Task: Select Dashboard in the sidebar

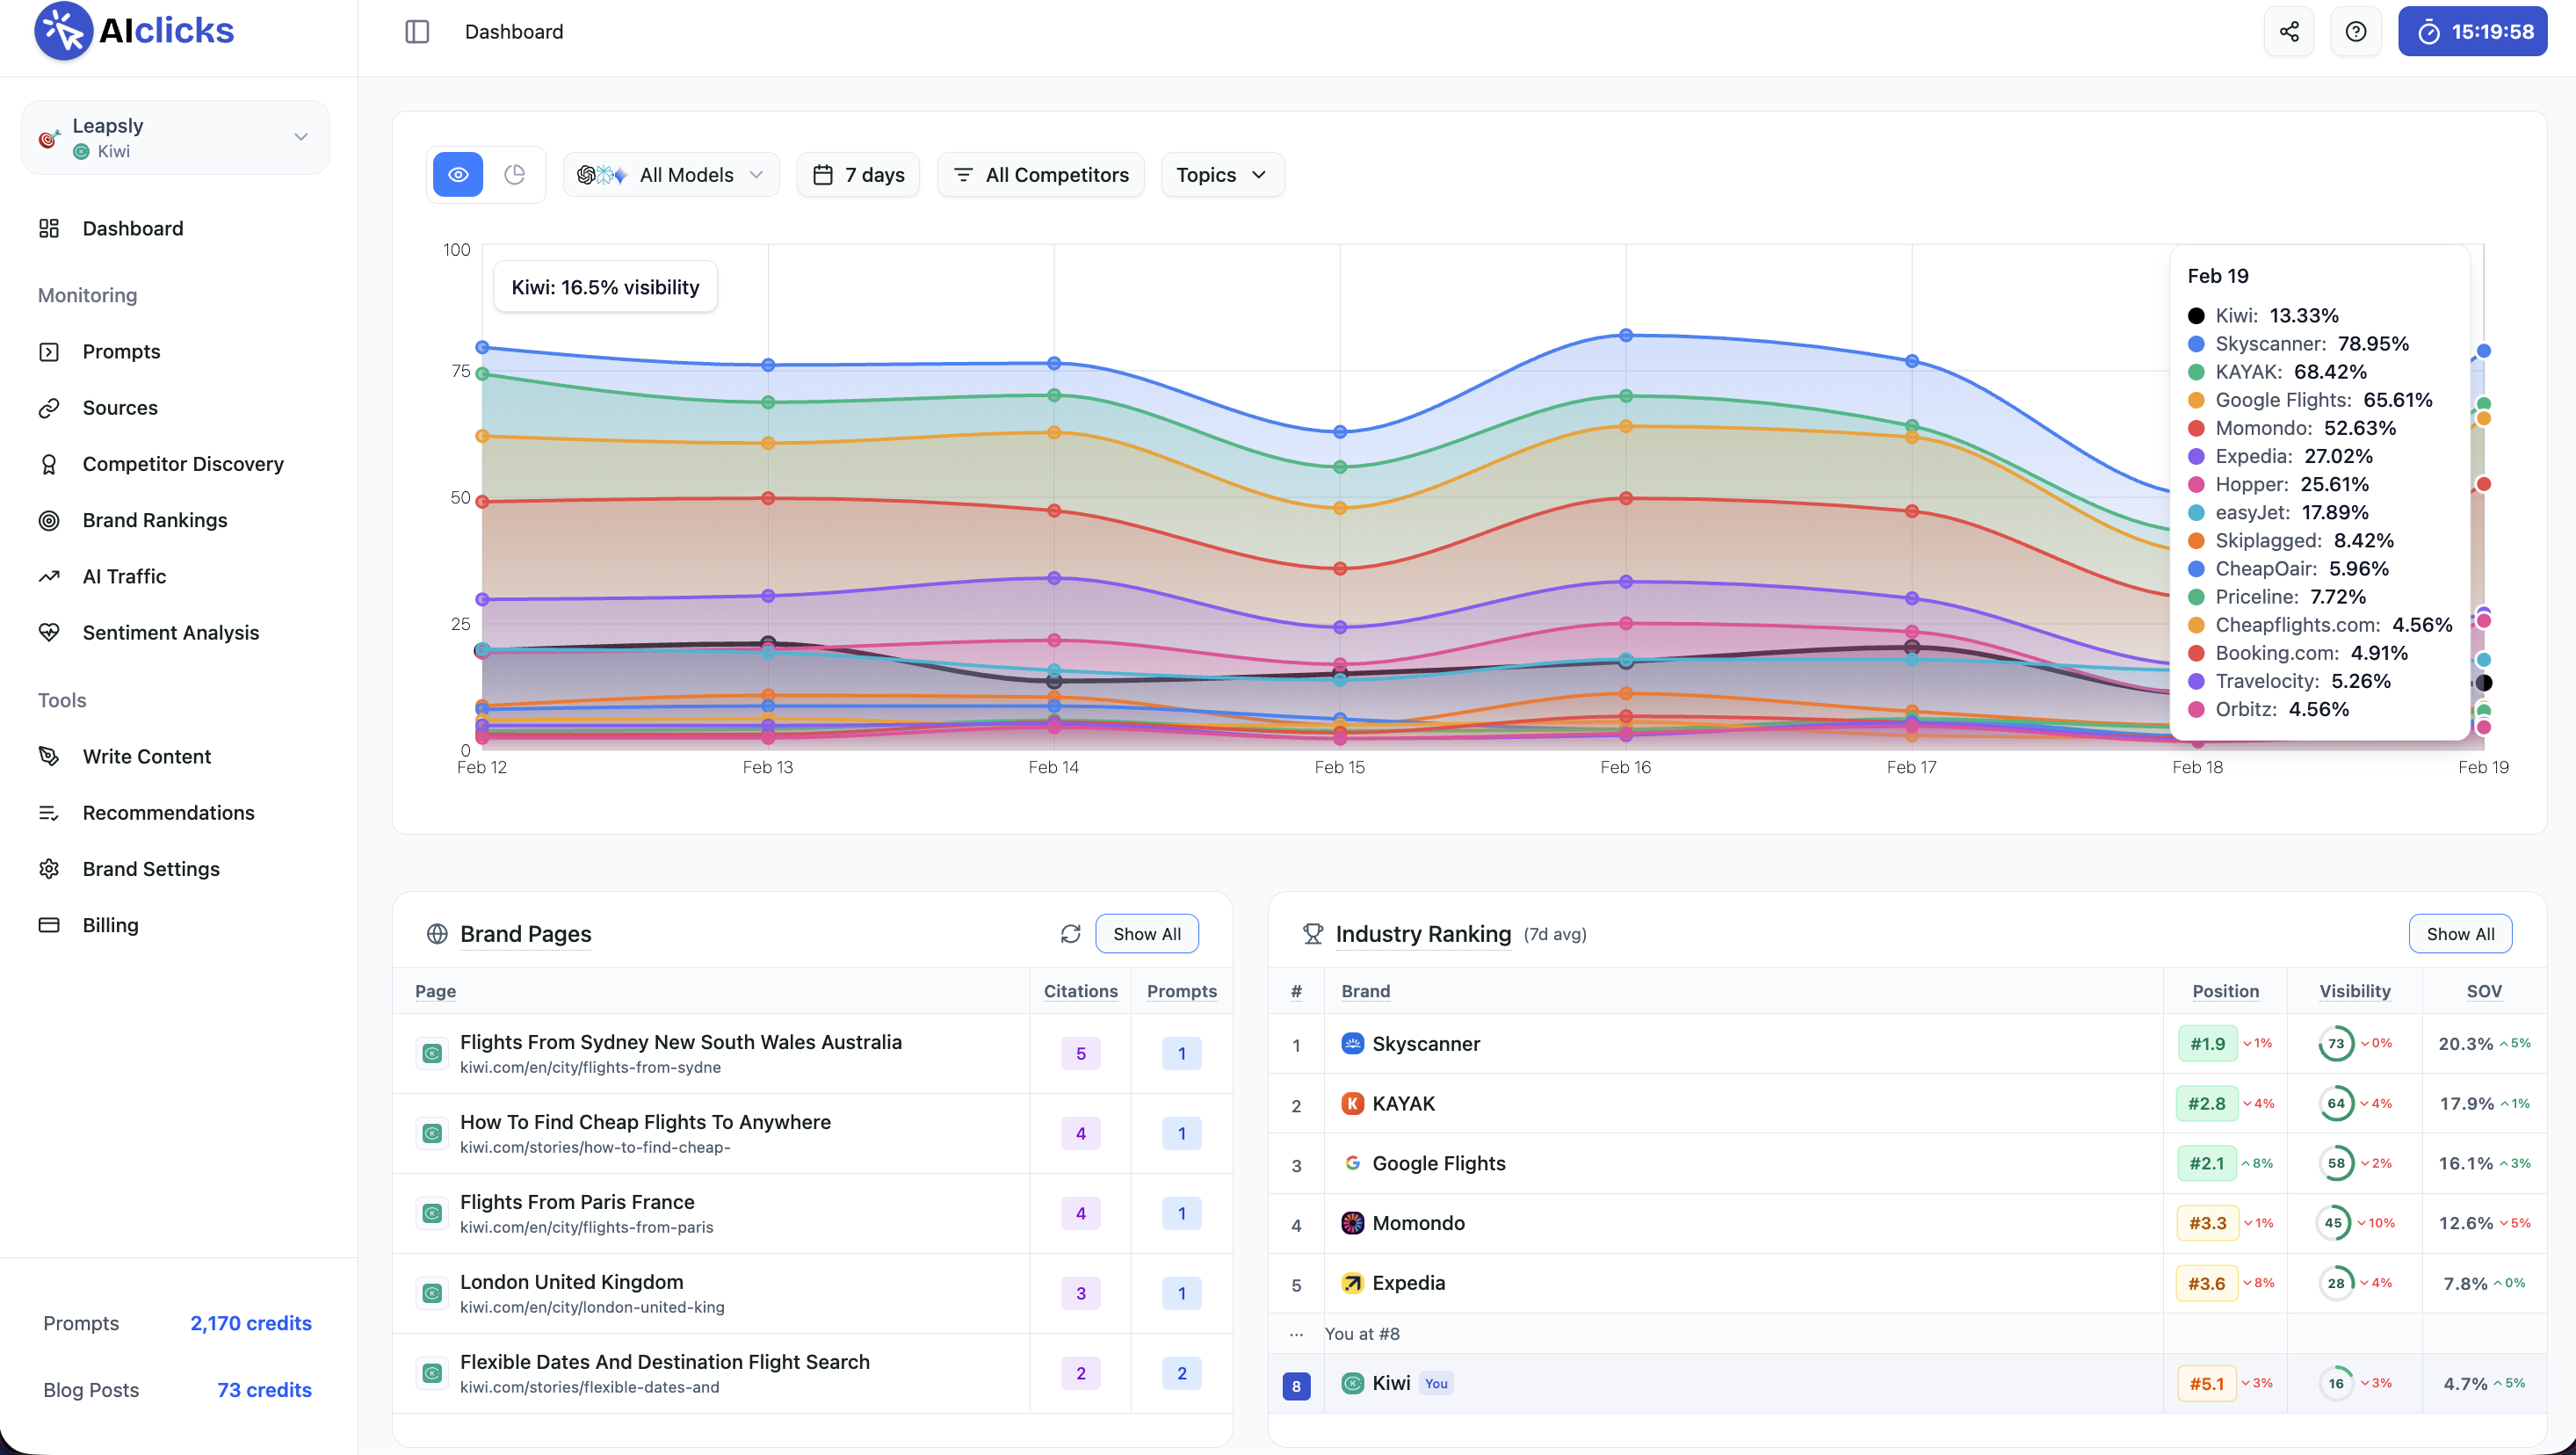Action: (133, 228)
